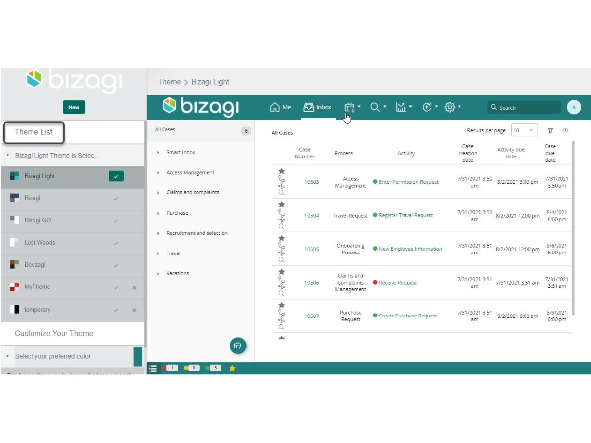Click the Theme breadcrumb link
Viewport: 591px width, 443px height.
pos(169,82)
